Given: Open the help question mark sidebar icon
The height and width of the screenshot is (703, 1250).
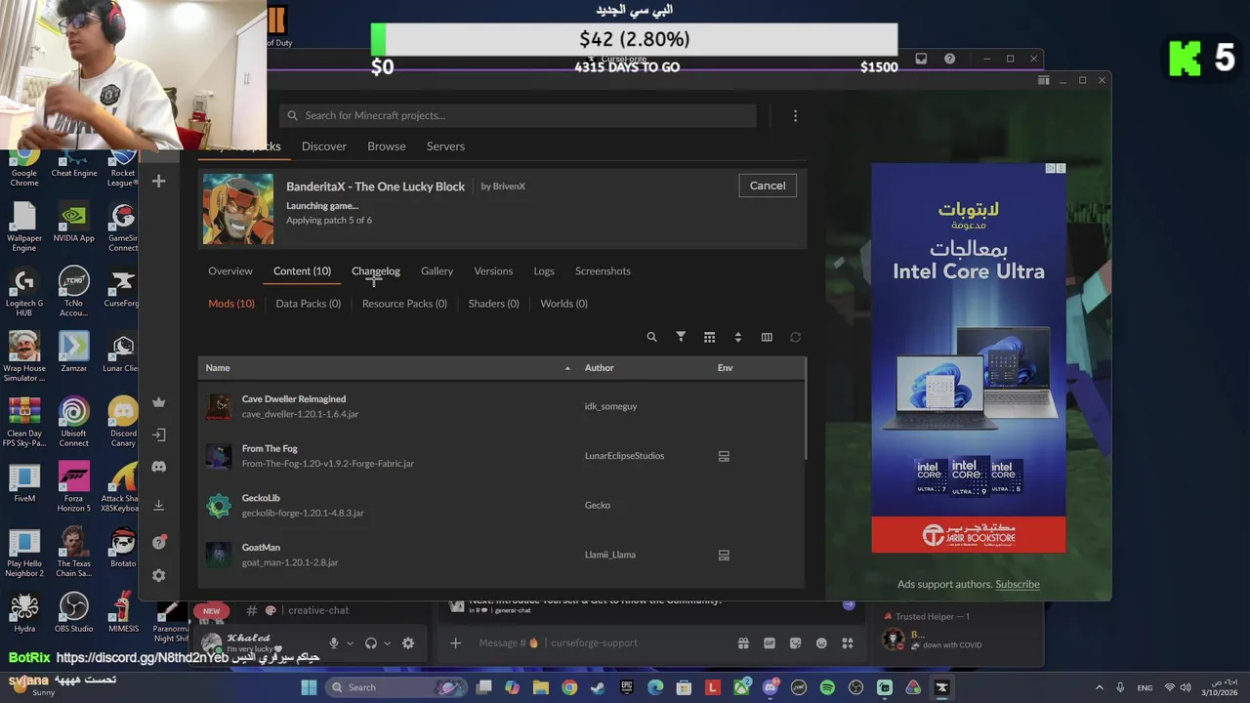Looking at the screenshot, I should [x=158, y=543].
